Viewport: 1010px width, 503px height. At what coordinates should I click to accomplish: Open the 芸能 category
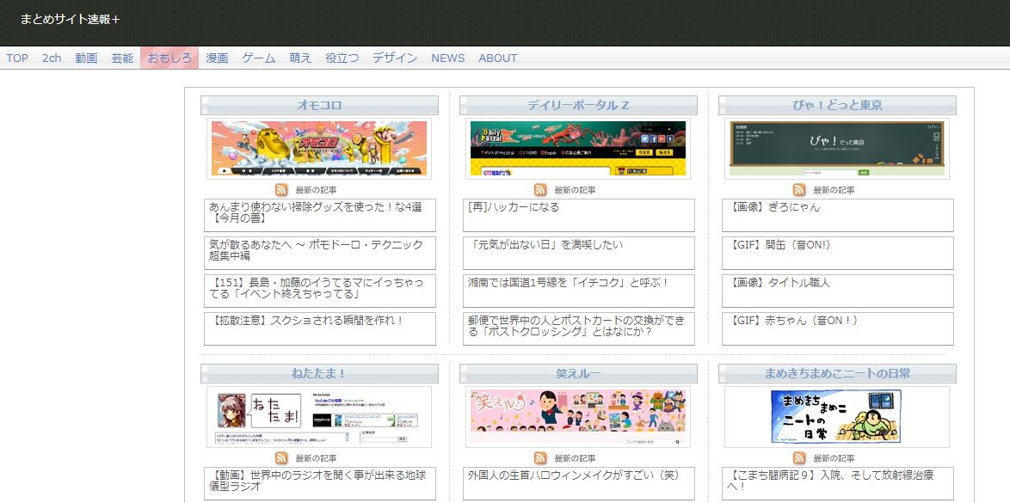(x=122, y=58)
